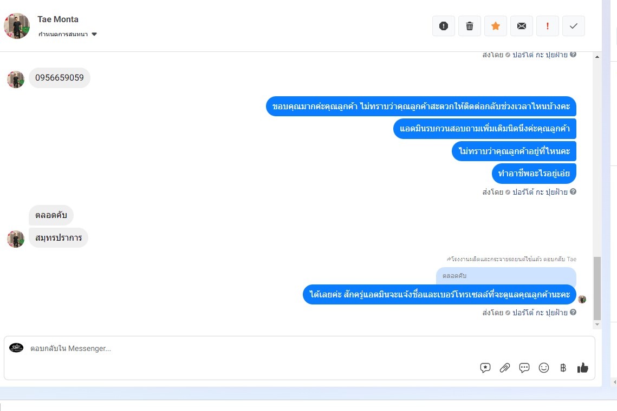
Task: Mark conversation done with checkmark
Action: tap(573, 26)
